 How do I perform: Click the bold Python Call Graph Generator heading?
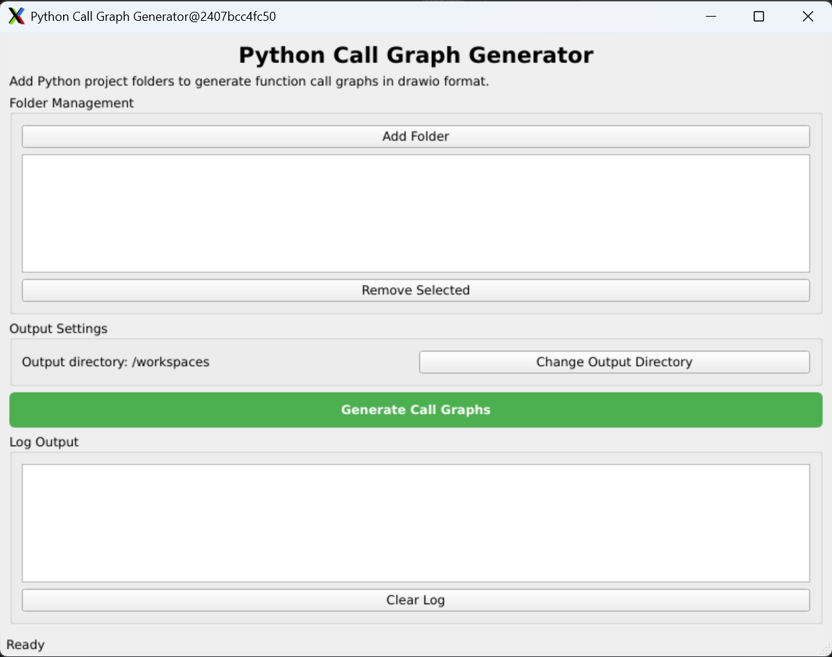pos(416,55)
